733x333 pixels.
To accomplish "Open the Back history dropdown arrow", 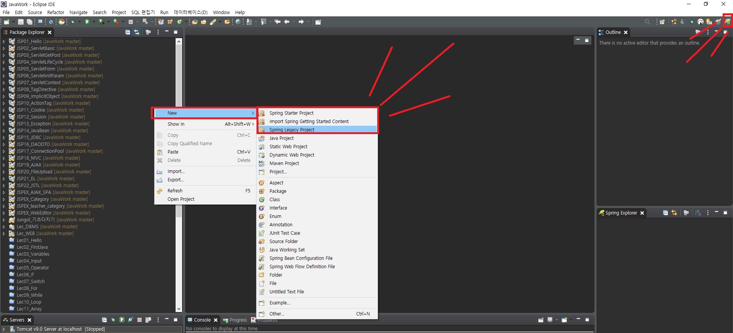I will 294,22.
